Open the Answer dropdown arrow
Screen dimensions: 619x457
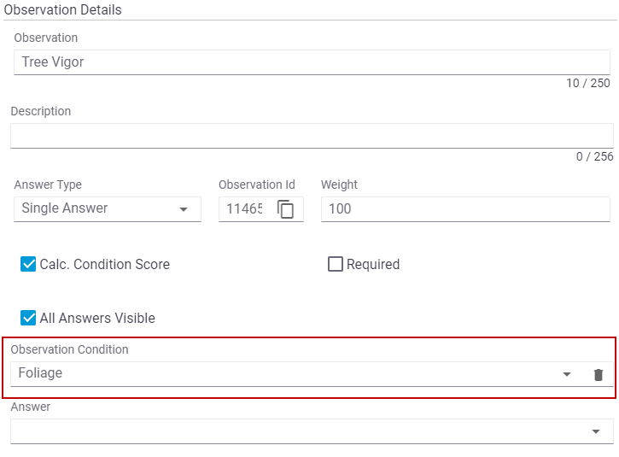click(x=596, y=432)
